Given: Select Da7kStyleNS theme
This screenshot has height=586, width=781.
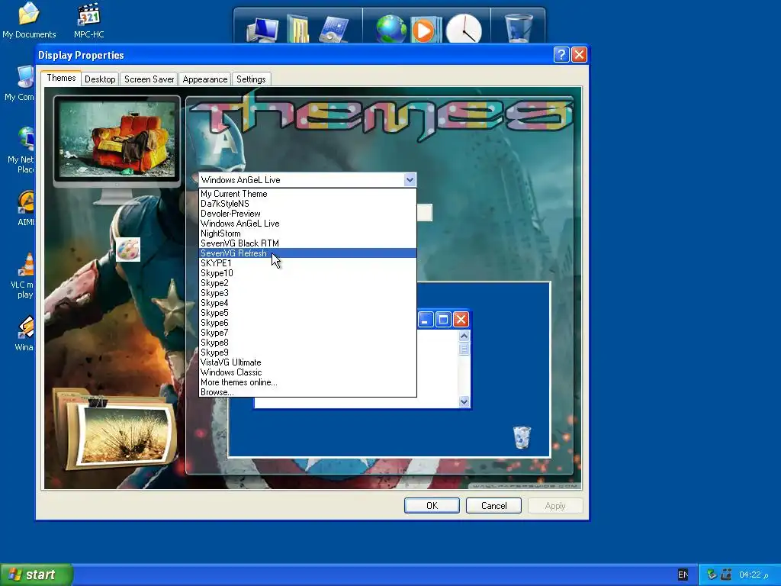Looking at the screenshot, I should (307, 204).
